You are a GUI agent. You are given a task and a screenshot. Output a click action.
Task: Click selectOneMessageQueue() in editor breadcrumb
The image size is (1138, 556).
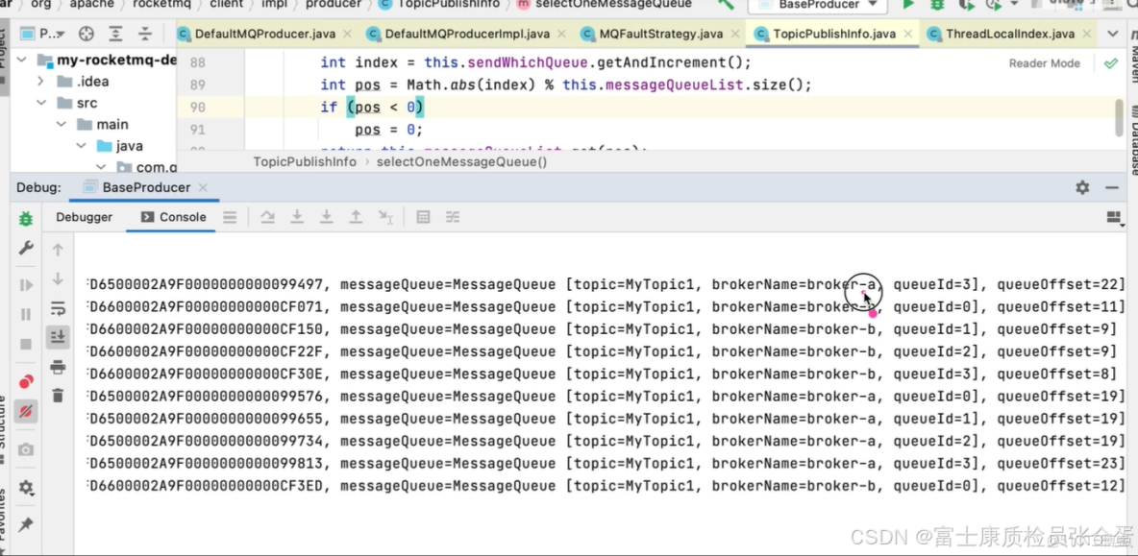tap(461, 161)
